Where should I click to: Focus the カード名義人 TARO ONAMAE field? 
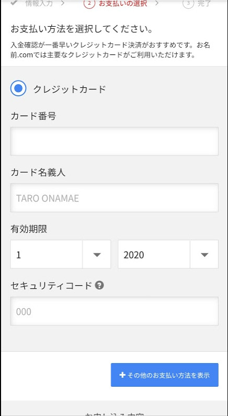115,198
